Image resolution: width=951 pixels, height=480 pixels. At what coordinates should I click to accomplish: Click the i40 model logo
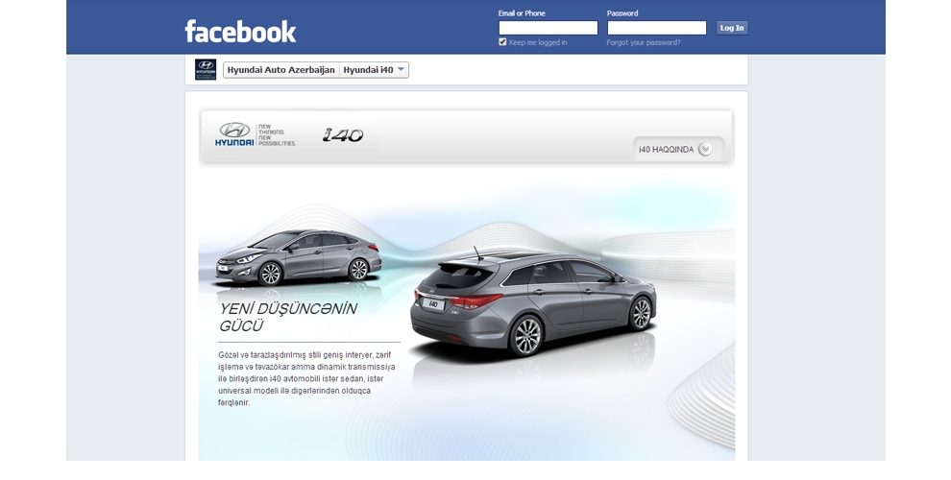(343, 135)
